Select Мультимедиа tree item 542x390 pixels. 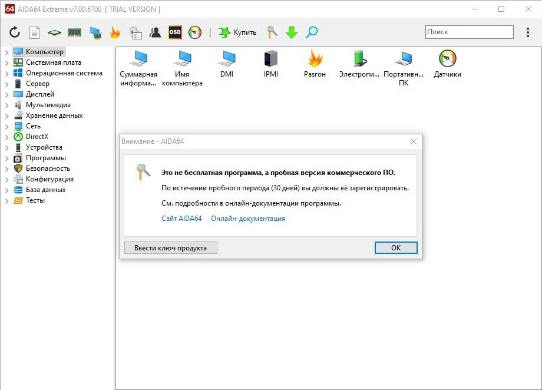pos(48,105)
